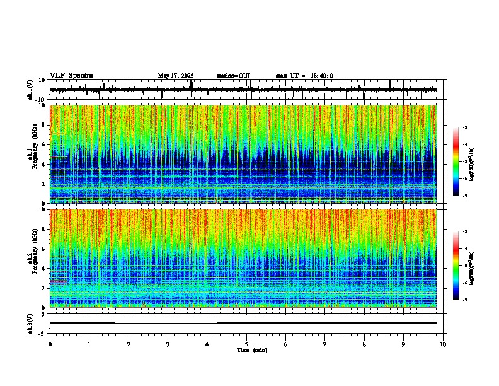Select the date text "May 17, 2025"
Viewport: 499px width, 386px height.
tap(176, 76)
